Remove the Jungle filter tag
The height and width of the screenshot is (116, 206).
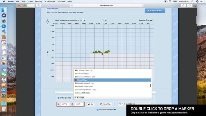(76, 98)
